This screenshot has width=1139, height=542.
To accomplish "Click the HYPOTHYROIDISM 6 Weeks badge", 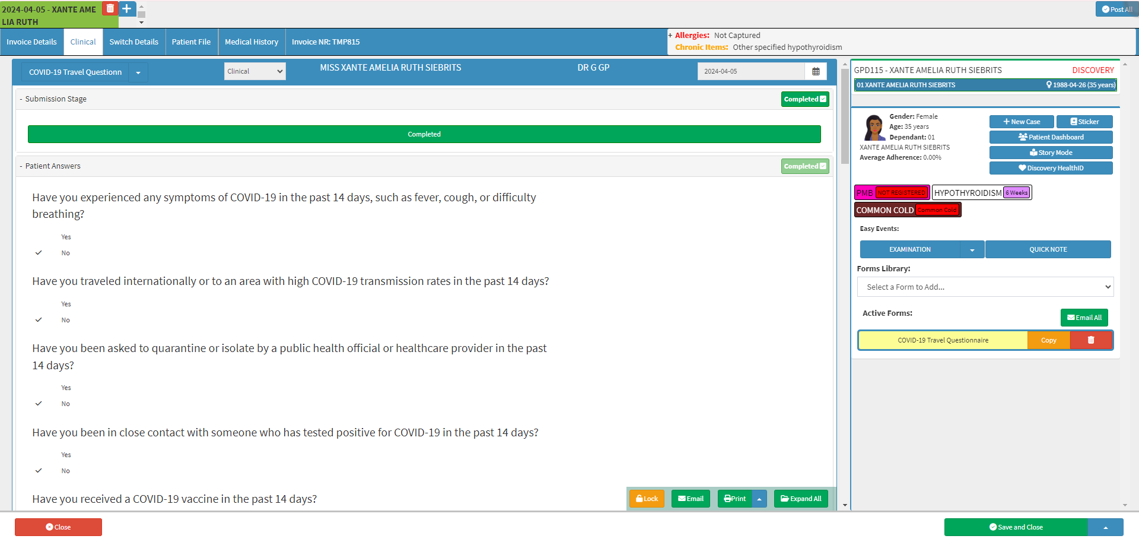I will pyautogui.click(x=982, y=192).
